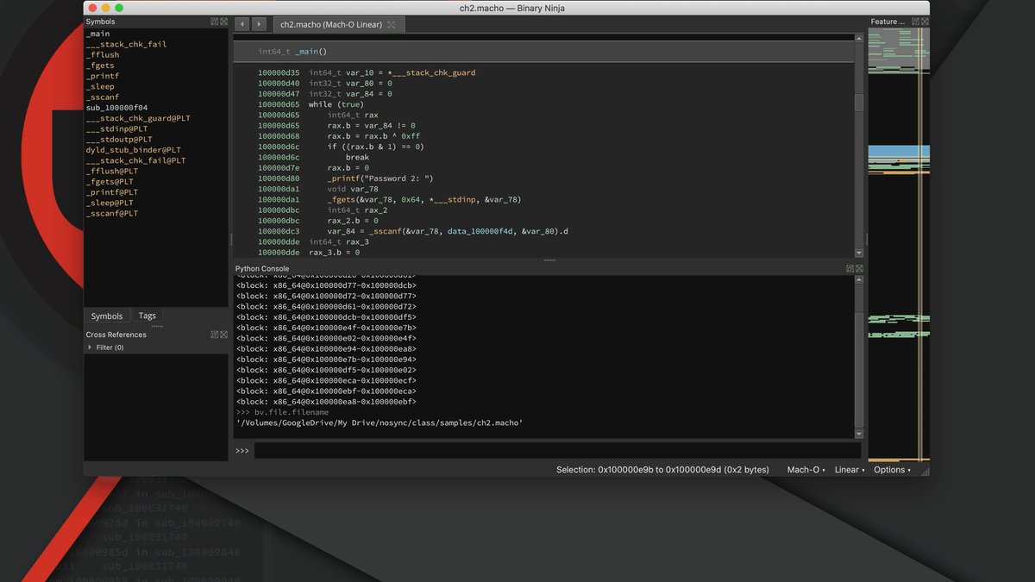Image resolution: width=1035 pixels, height=582 pixels.
Task: Select _fgets@PLT symbol
Action: (x=110, y=181)
